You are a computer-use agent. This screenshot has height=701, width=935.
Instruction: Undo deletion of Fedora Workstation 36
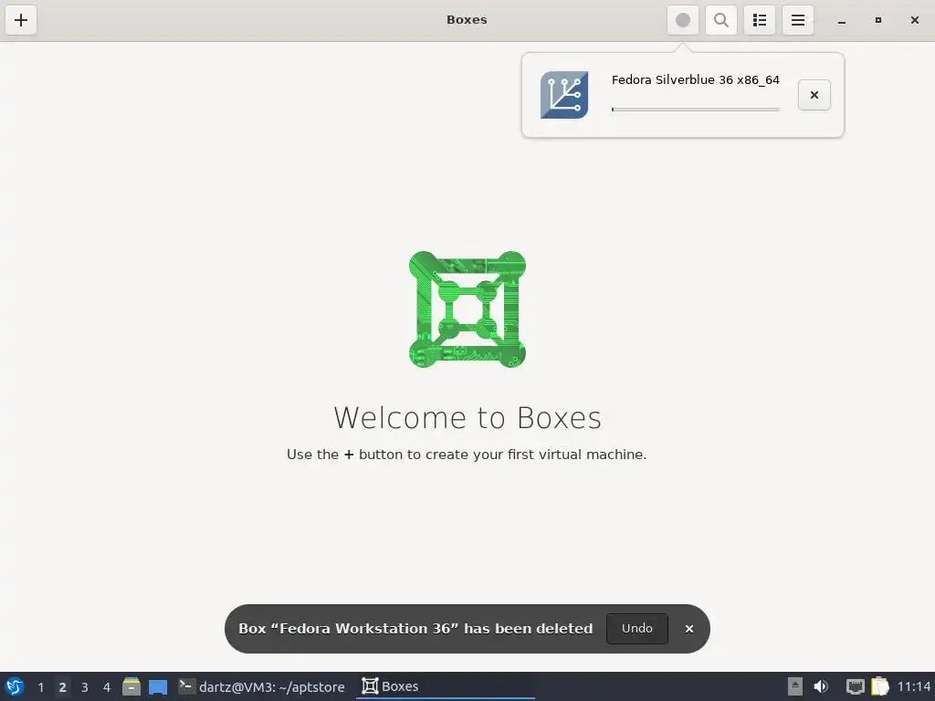coord(636,629)
